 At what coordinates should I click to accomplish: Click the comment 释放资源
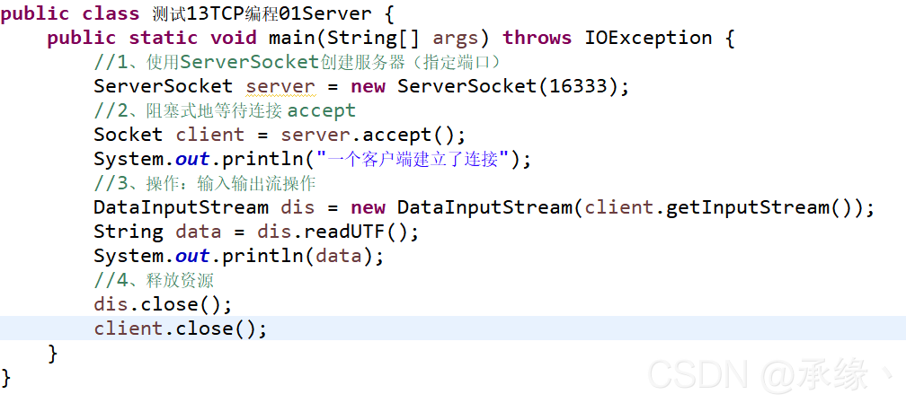154,281
